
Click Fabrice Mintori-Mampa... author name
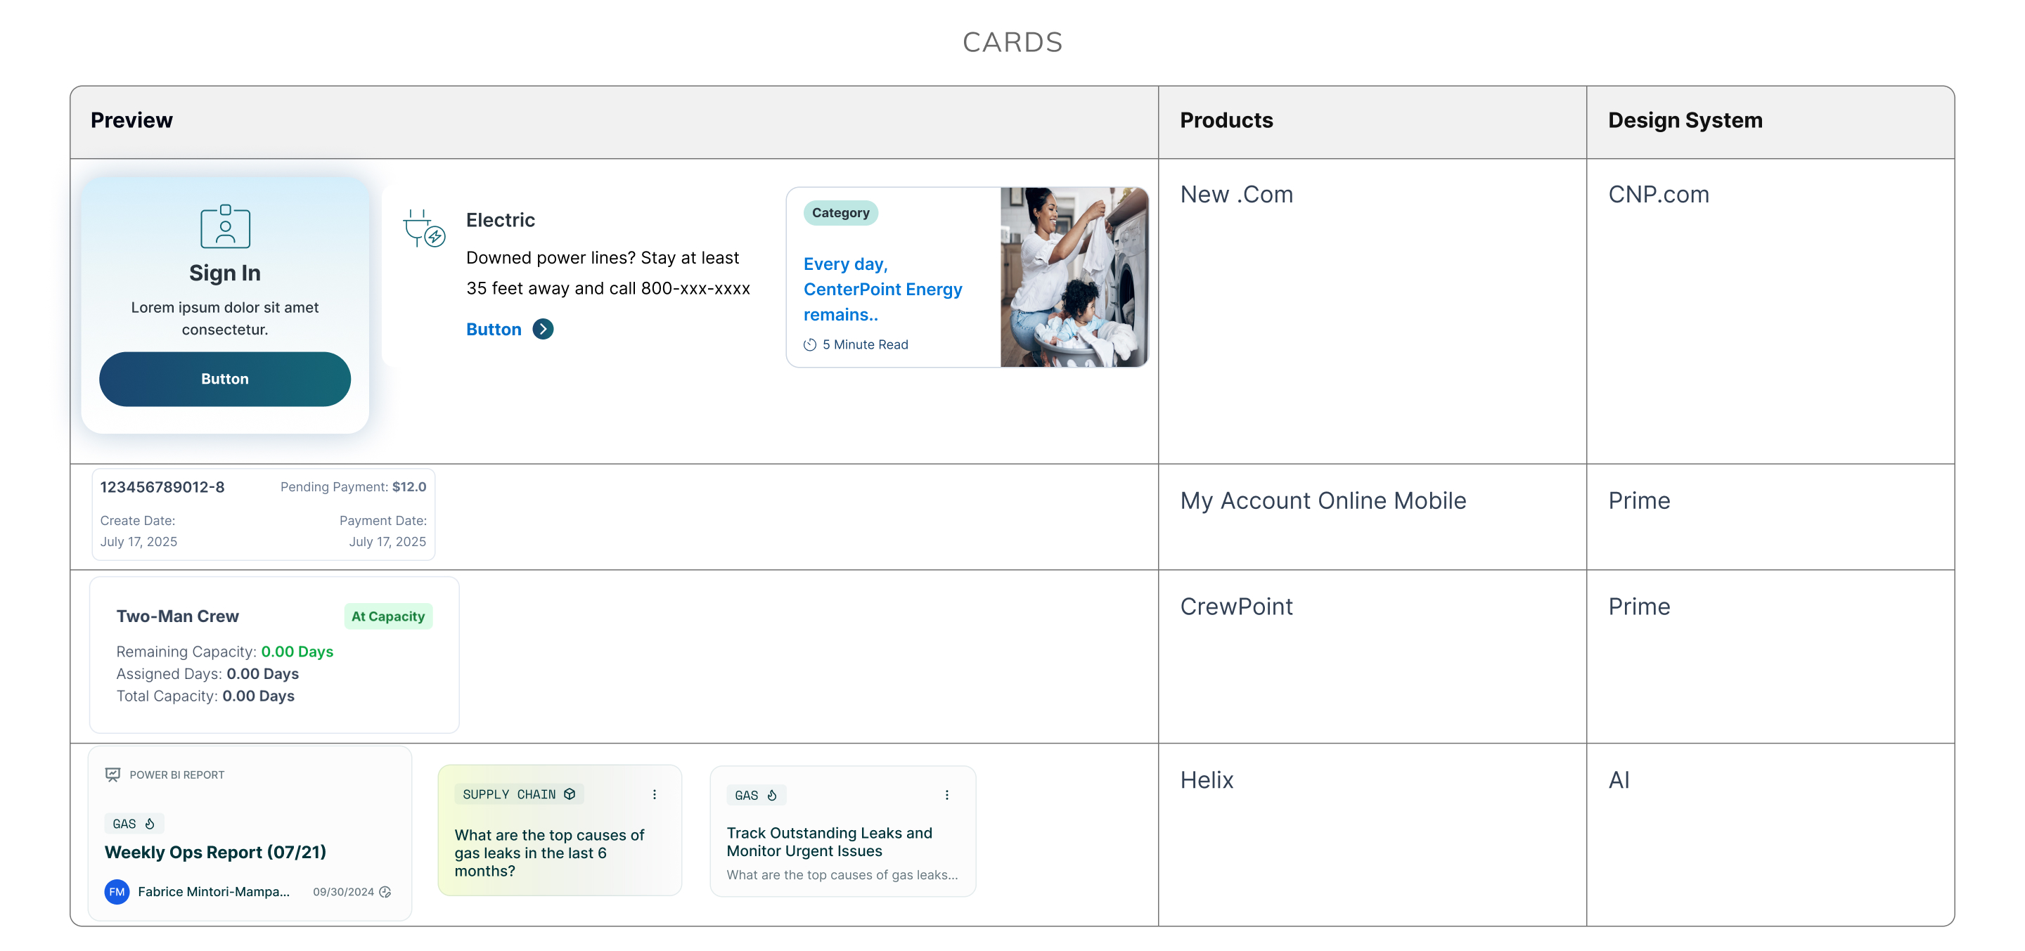pos(214,891)
